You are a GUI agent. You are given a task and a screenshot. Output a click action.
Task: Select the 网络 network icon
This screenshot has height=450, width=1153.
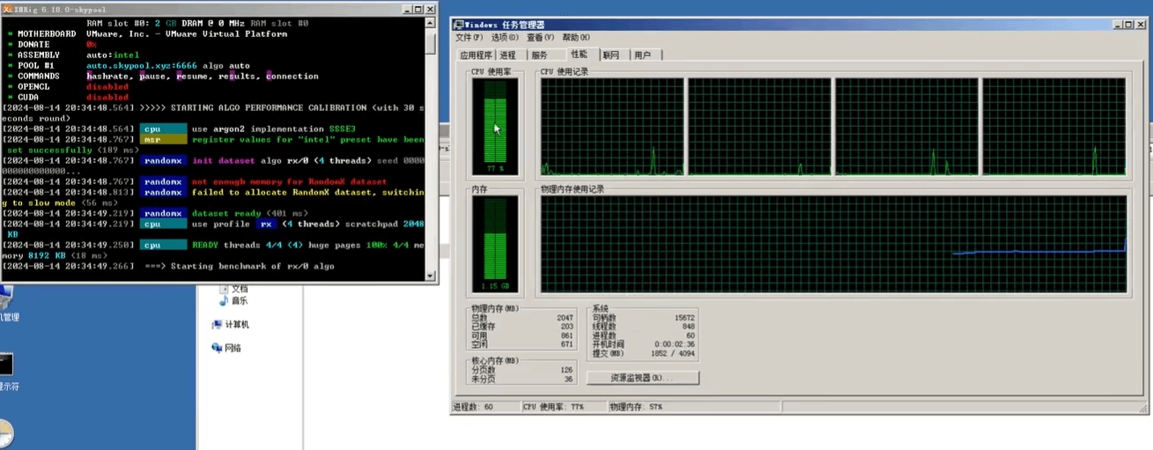coord(217,348)
